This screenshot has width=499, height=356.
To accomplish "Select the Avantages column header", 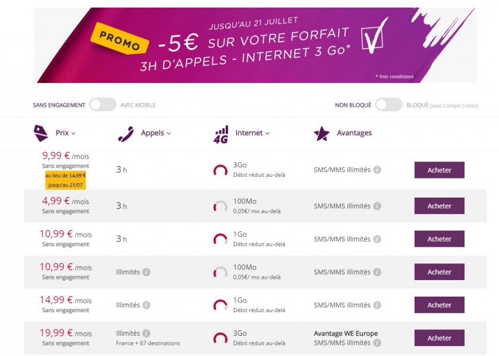I will click(354, 133).
